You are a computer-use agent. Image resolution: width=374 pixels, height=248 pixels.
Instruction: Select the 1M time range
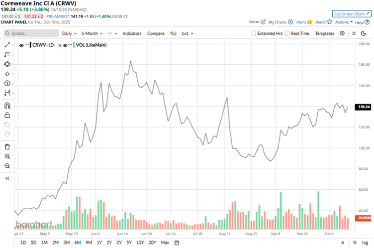(44, 243)
